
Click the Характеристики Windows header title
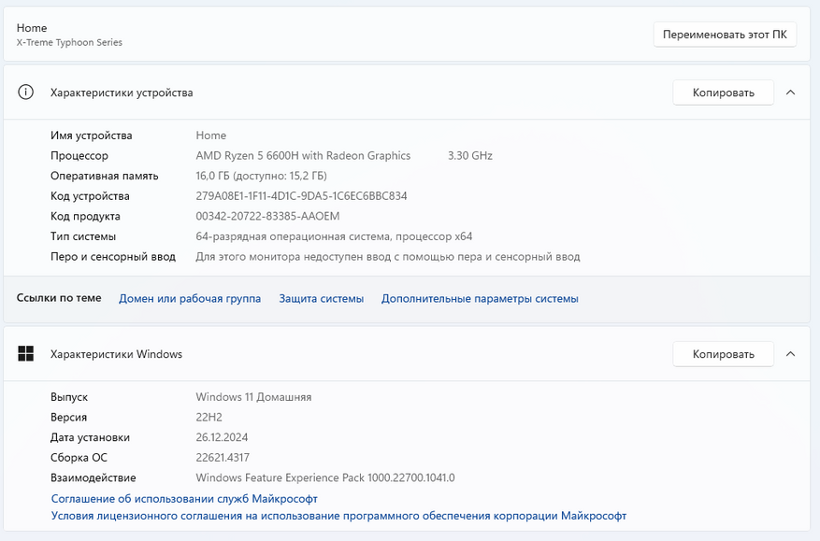coord(116,354)
